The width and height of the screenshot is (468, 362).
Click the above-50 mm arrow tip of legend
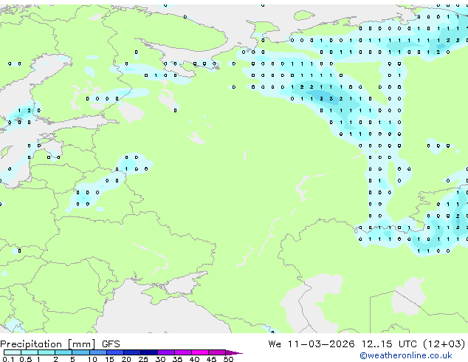tap(234, 352)
